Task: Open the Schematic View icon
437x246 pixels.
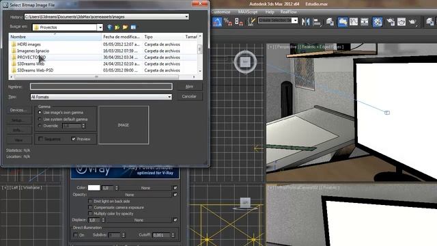Action: pos(364,22)
